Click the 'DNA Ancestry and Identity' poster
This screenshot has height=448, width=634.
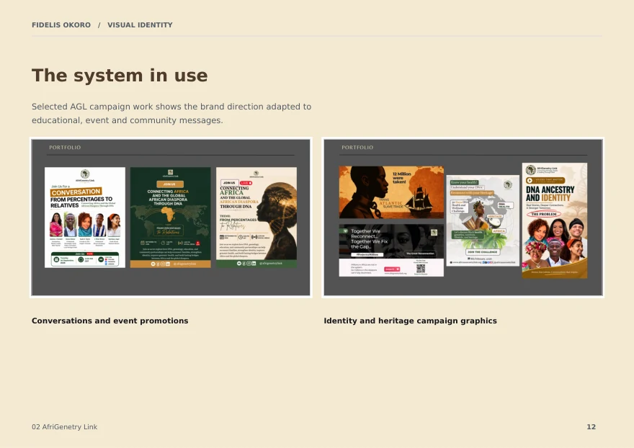(x=554, y=220)
